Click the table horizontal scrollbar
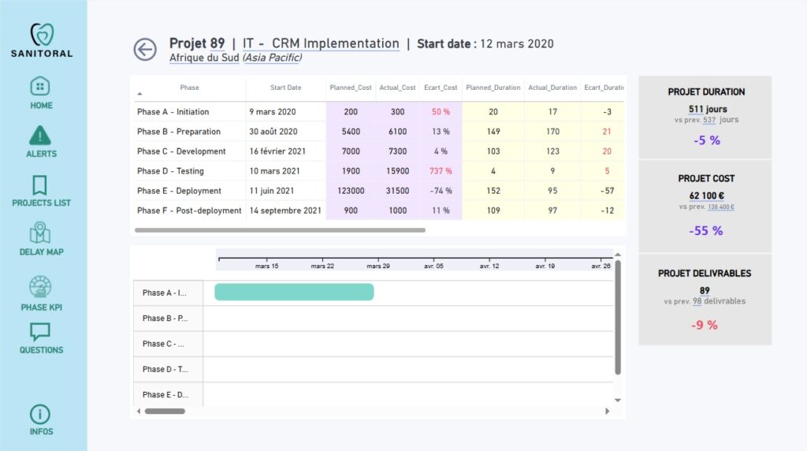 (280, 230)
